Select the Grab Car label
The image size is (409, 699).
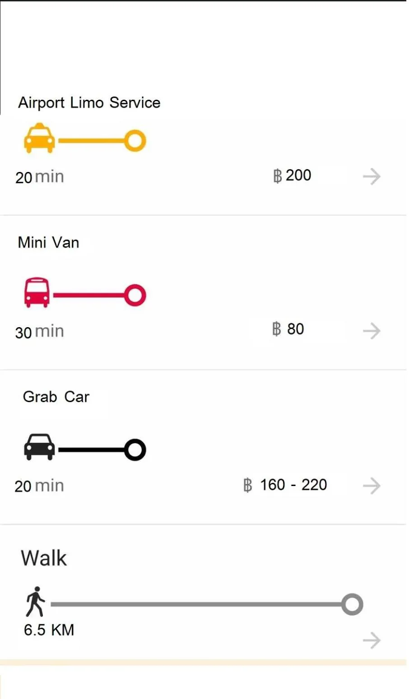click(x=56, y=397)
